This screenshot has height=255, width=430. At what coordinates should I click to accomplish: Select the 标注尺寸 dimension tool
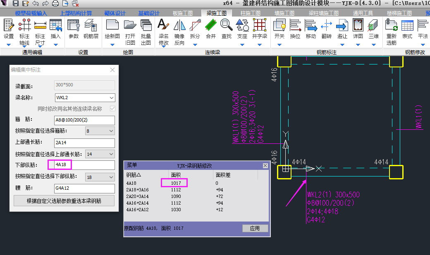40,25
